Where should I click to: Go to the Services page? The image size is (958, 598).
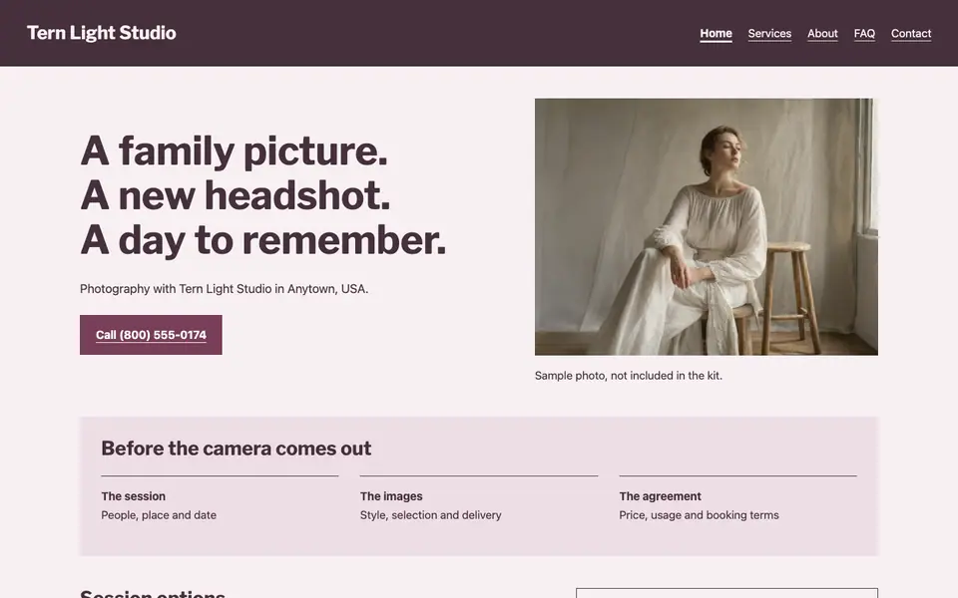coord(769,34)
